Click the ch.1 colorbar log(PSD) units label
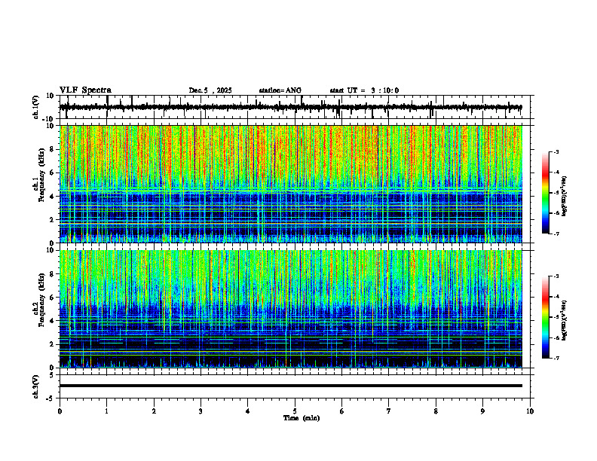The width and height of the screenshot is (597, 461). coord(565,197)
